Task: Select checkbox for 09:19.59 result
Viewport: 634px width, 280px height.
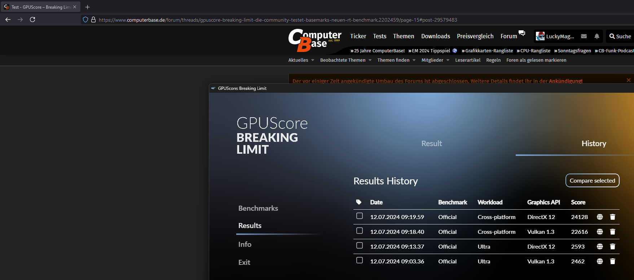Action: click(x=360, y=216)
